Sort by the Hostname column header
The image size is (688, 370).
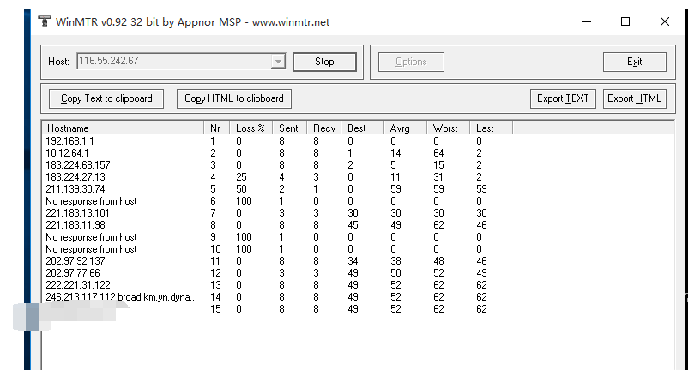tap(122, 128)
